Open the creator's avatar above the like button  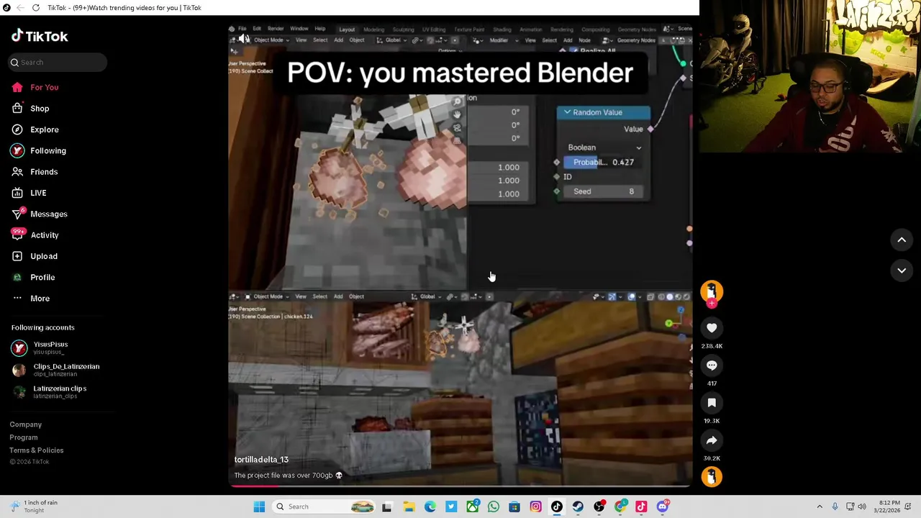pos(712,291)
